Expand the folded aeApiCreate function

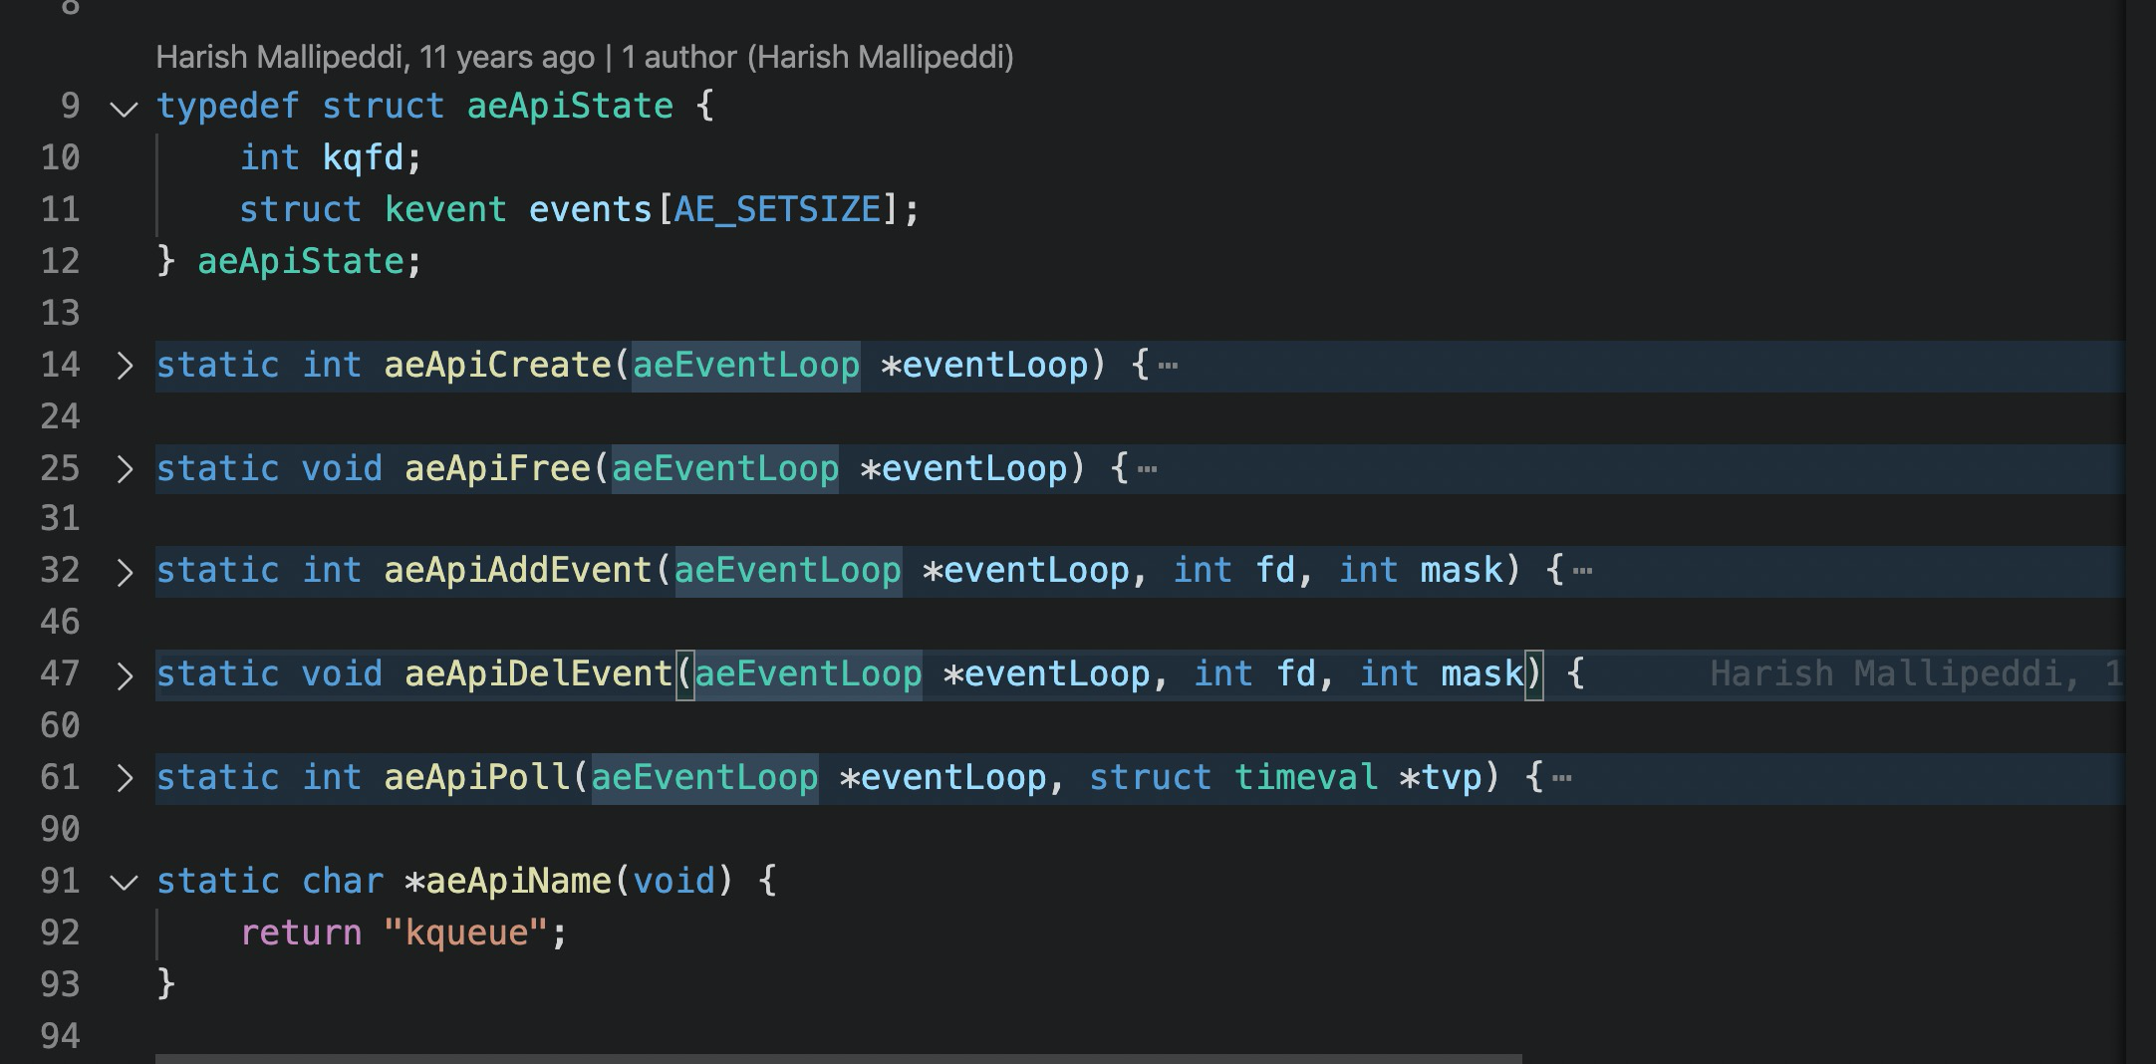(124, 366)
